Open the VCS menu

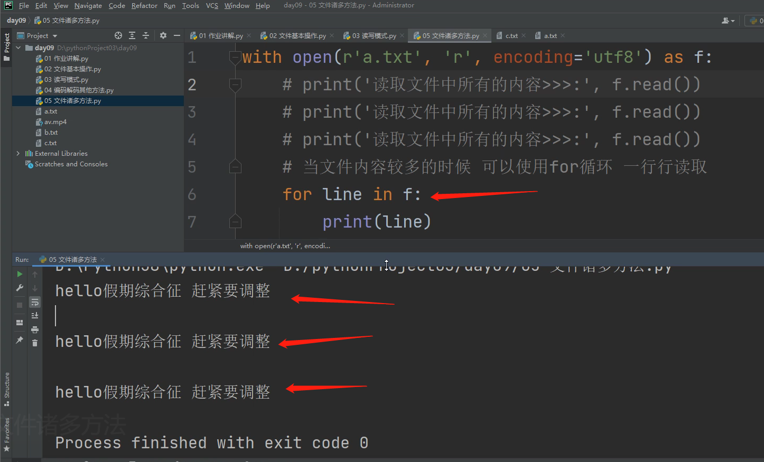pyautogui.click(x=212, y=5)
